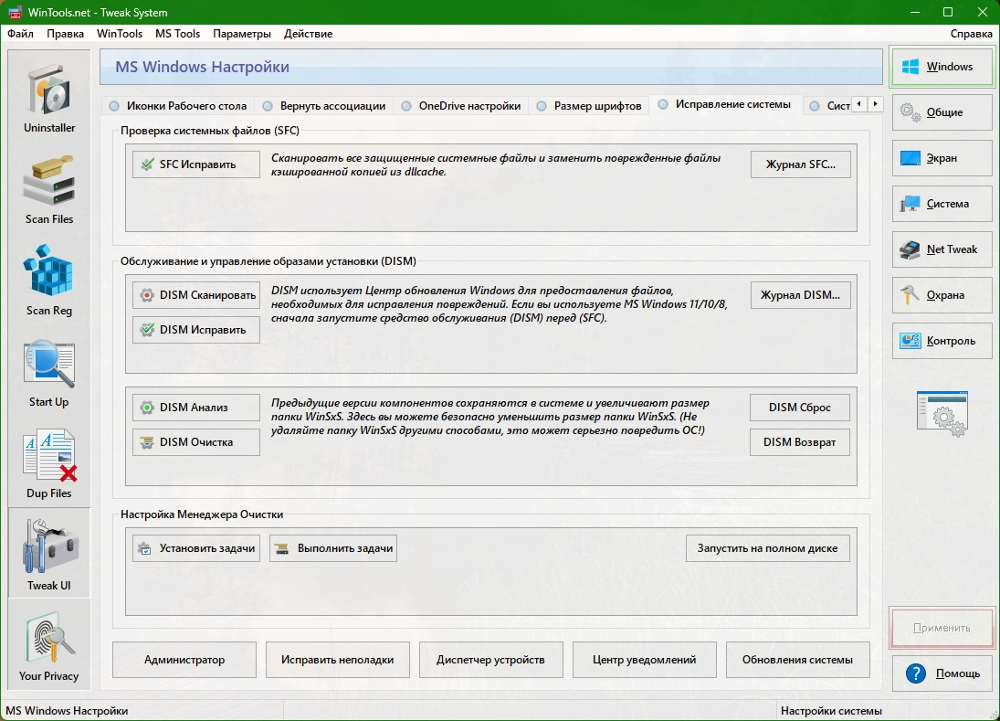Open the Scan Reg tool
The image size is (1000, 721).
(49, 281)
